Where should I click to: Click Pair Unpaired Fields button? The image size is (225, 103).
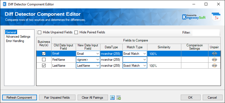coord(57,98)
